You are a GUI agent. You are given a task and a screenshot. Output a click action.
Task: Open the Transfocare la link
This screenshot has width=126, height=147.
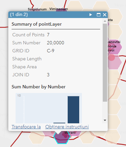pyautogui.click(x=26, y=127)
